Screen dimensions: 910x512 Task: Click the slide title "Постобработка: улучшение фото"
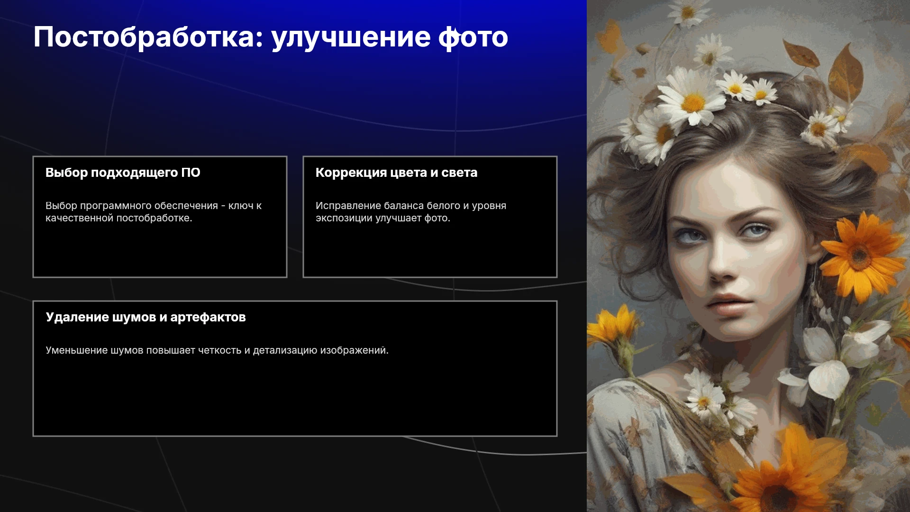pos(271,37)
